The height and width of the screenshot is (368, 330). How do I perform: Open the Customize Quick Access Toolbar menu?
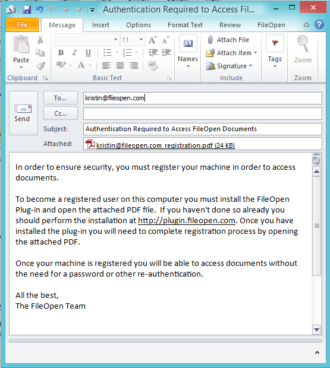click(x=93, y=10)
